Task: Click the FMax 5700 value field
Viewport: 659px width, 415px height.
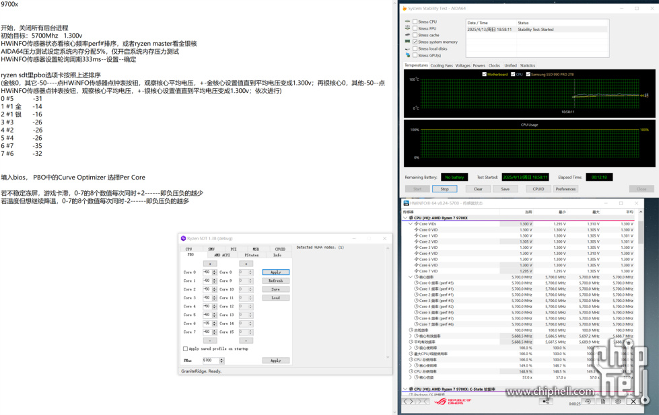Action: [211, 361]
